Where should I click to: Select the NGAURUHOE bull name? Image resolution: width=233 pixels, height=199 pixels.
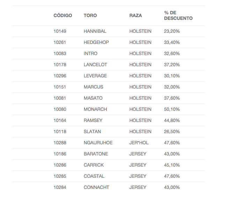(x=98, y=143)
